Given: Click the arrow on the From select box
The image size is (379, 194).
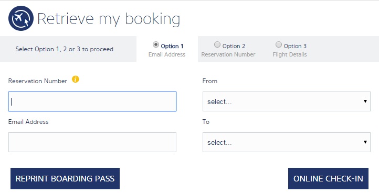Looking at the screenshot, I should point(365,101).
